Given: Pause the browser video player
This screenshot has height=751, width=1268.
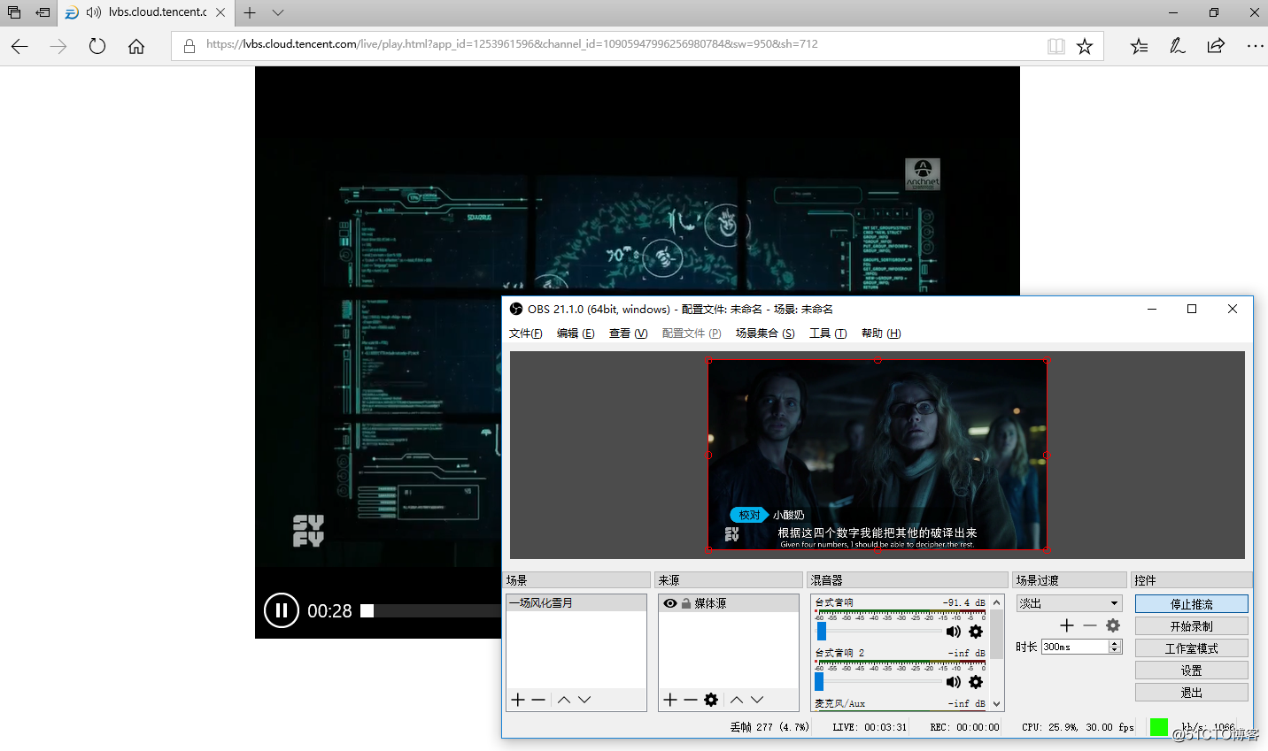Looking at the screenshot, I should (x=282, y=610).
